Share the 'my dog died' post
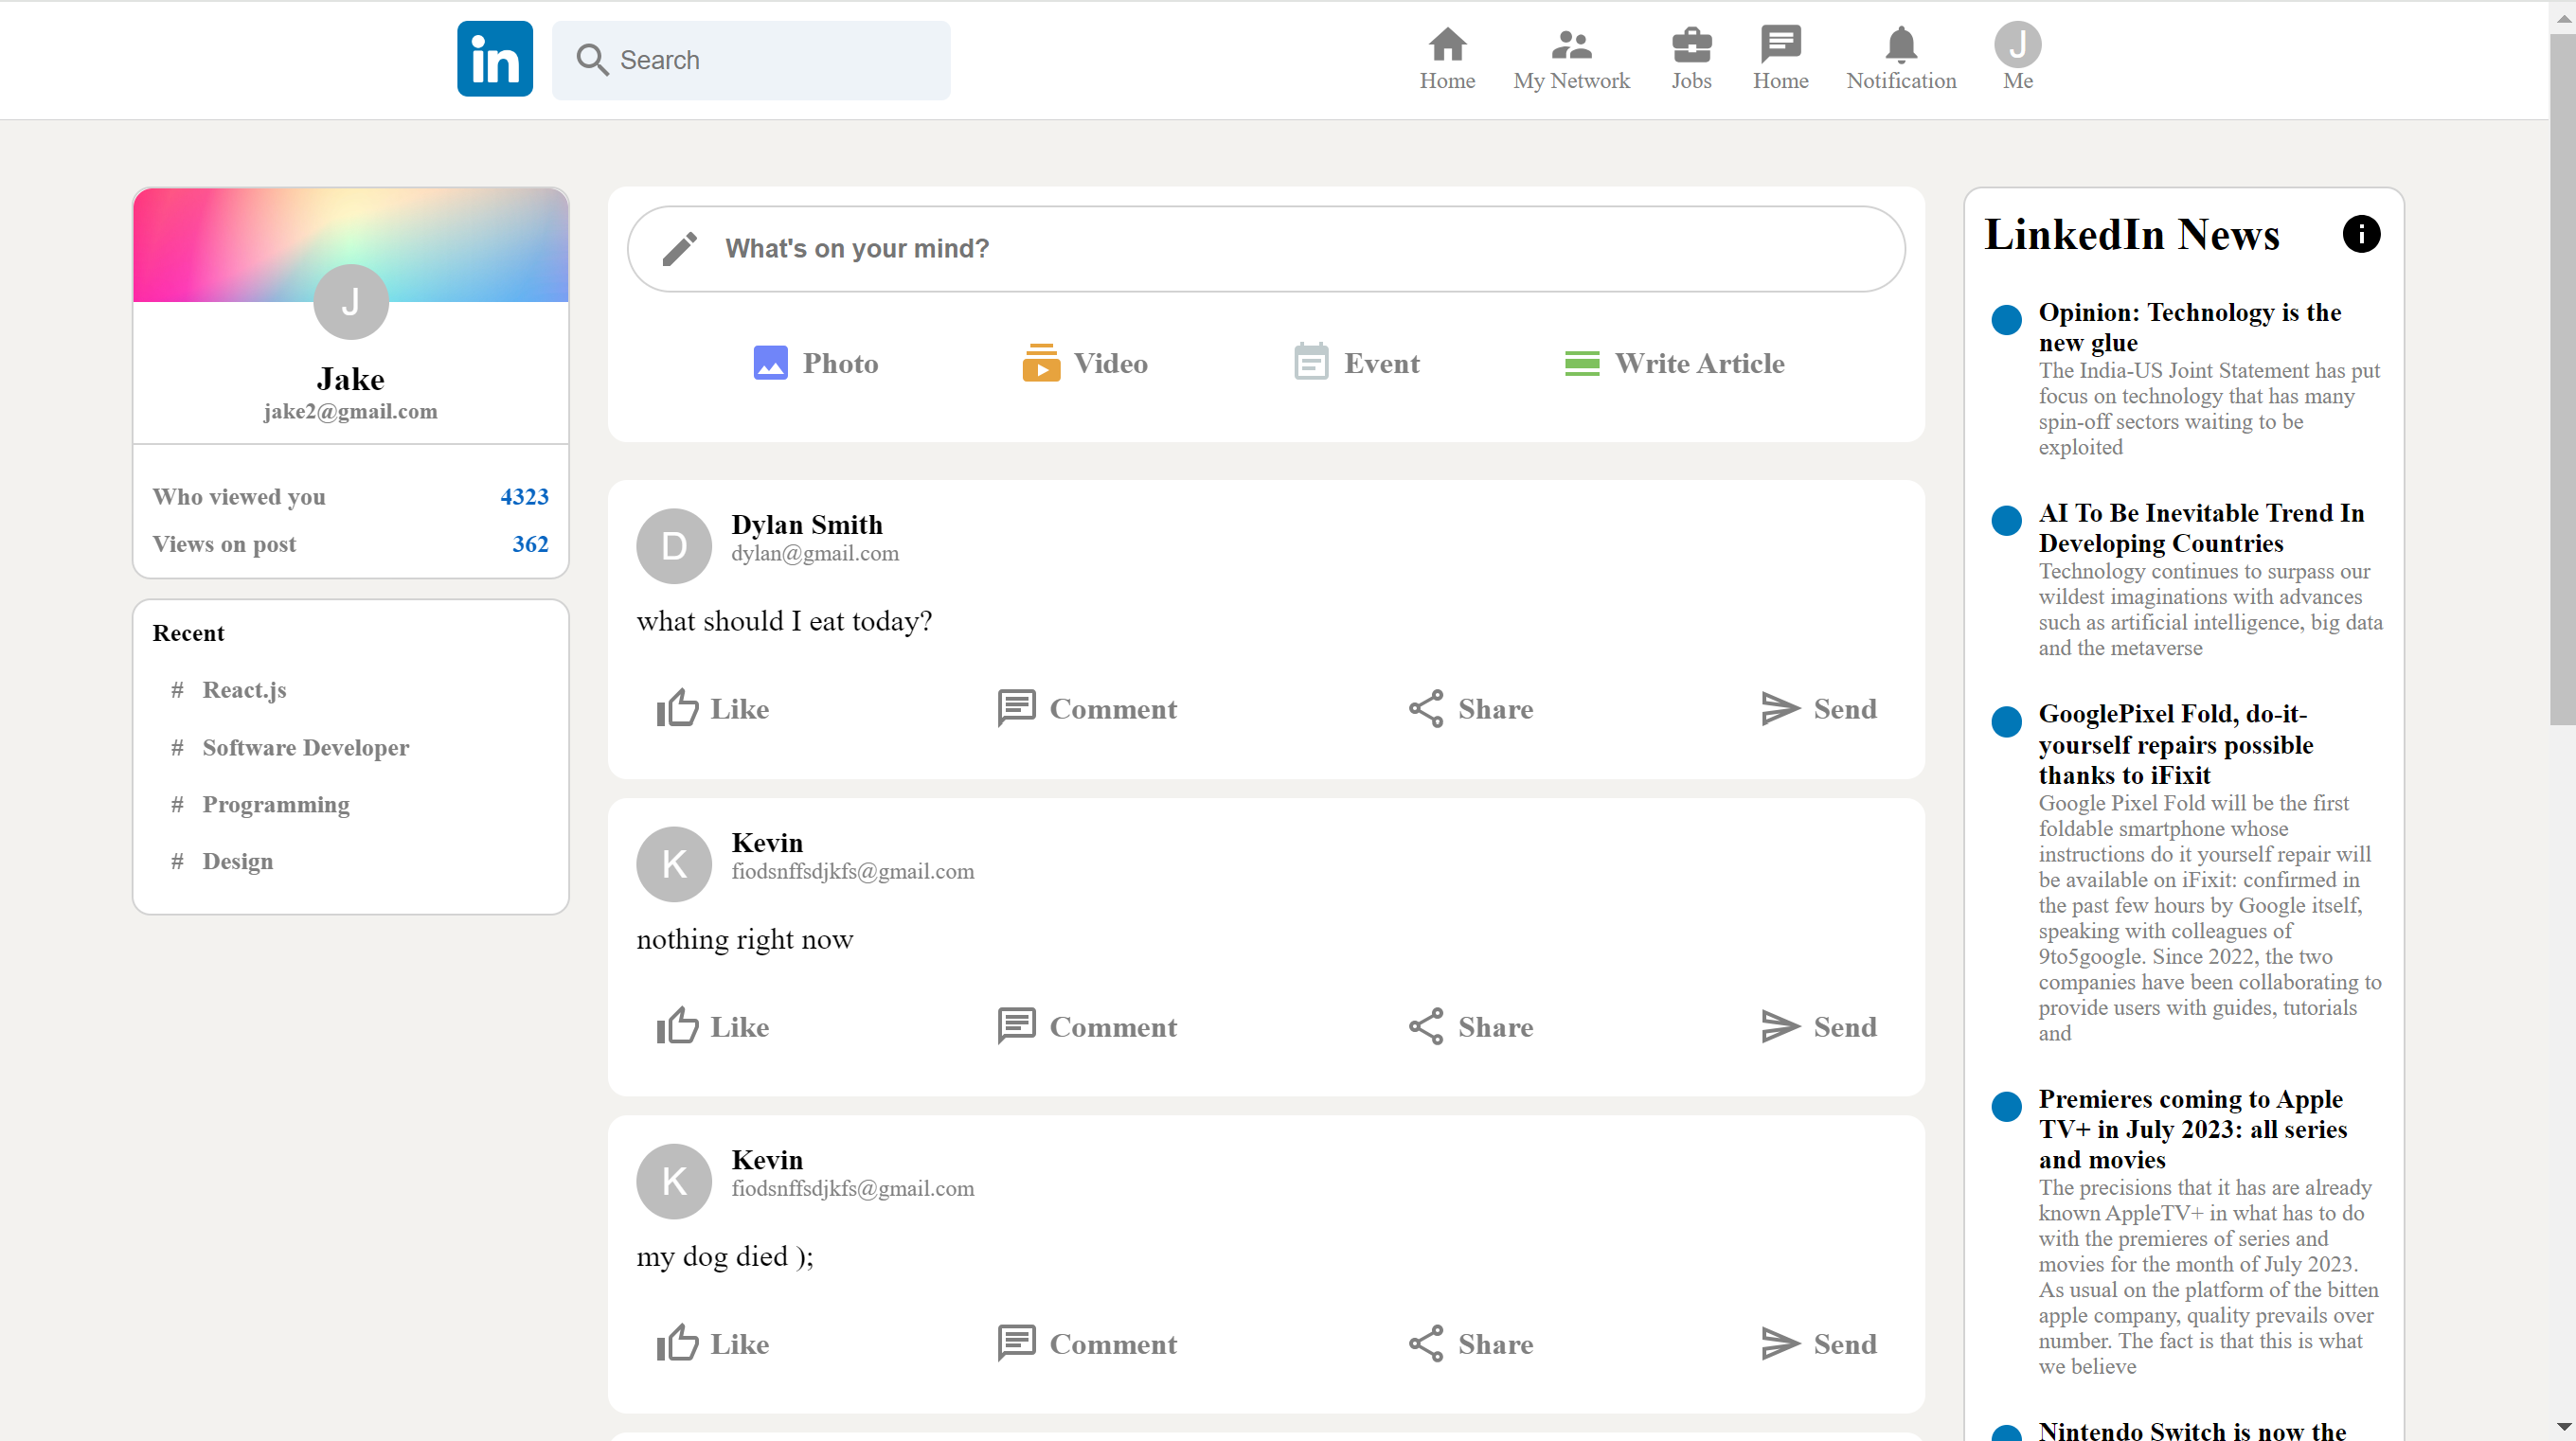 point(1470,1344)
